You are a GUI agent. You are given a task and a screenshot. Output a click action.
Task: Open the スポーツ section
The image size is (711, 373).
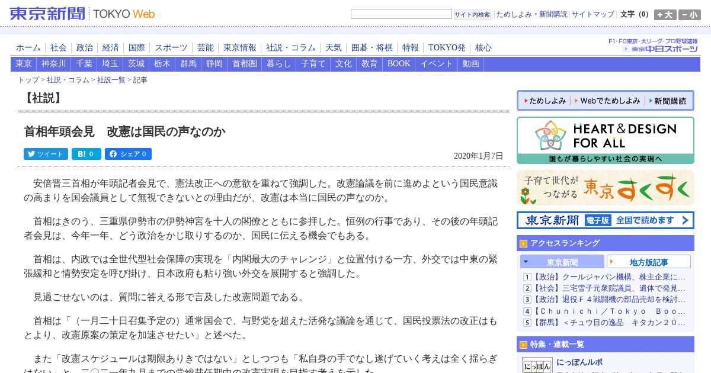point(171,48)
